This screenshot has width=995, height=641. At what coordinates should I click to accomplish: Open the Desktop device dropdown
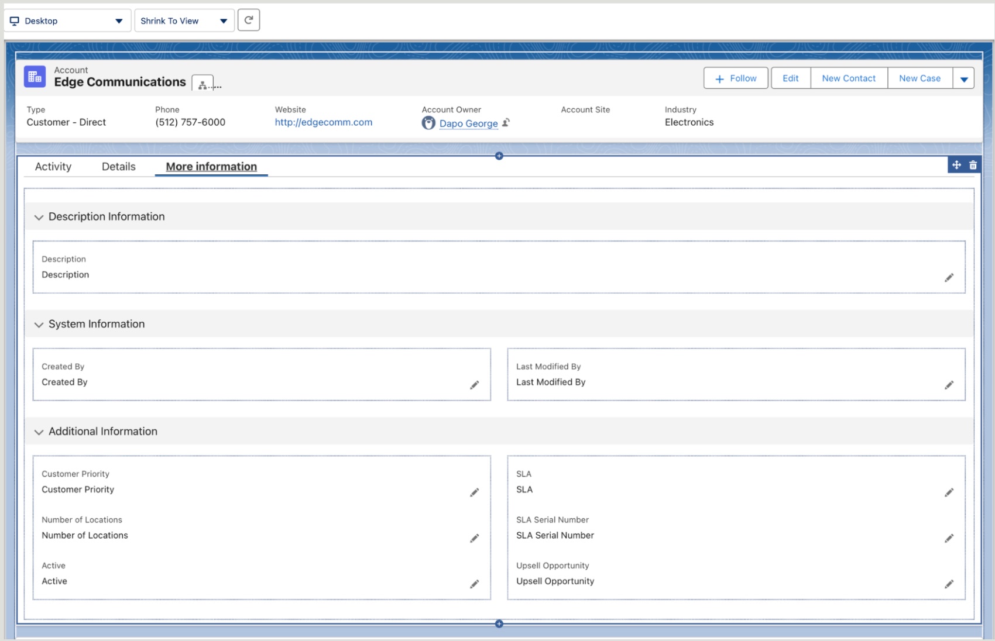[x=67, y=20]
